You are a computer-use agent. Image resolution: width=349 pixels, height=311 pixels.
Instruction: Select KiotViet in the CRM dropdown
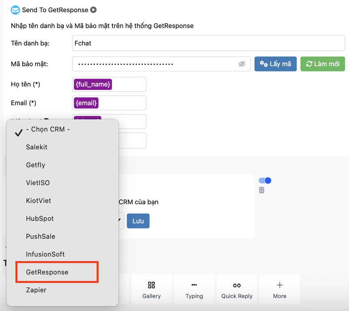pyautogui.click(x=62, y=201)
